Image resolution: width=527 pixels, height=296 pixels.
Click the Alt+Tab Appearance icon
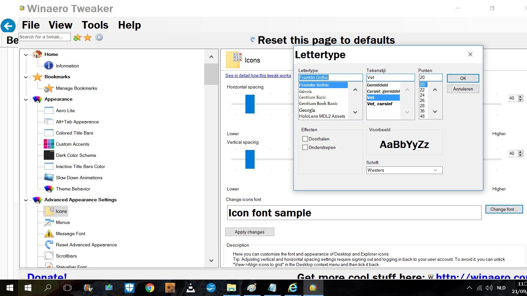tap(49, 122)
